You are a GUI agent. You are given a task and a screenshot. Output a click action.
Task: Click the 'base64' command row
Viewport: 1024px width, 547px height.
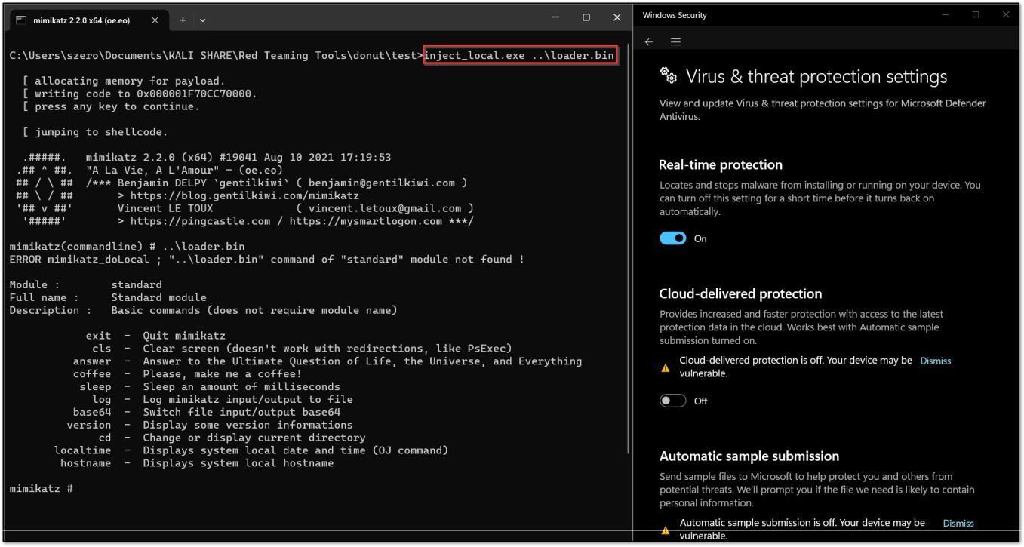[x=207, y=412]
